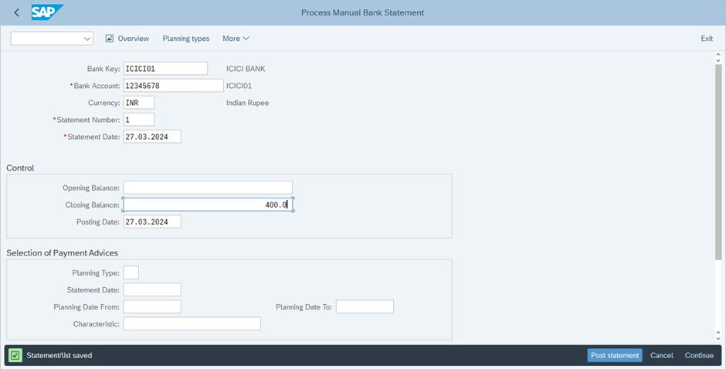The height and width of the screenshot is (369, 726).
Task: Open the command field dropdown
Action: [87, 39]
